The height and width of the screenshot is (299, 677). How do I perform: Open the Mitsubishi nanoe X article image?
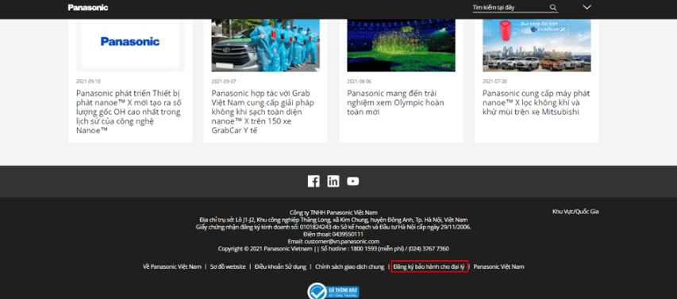click(x=537, y=45)
